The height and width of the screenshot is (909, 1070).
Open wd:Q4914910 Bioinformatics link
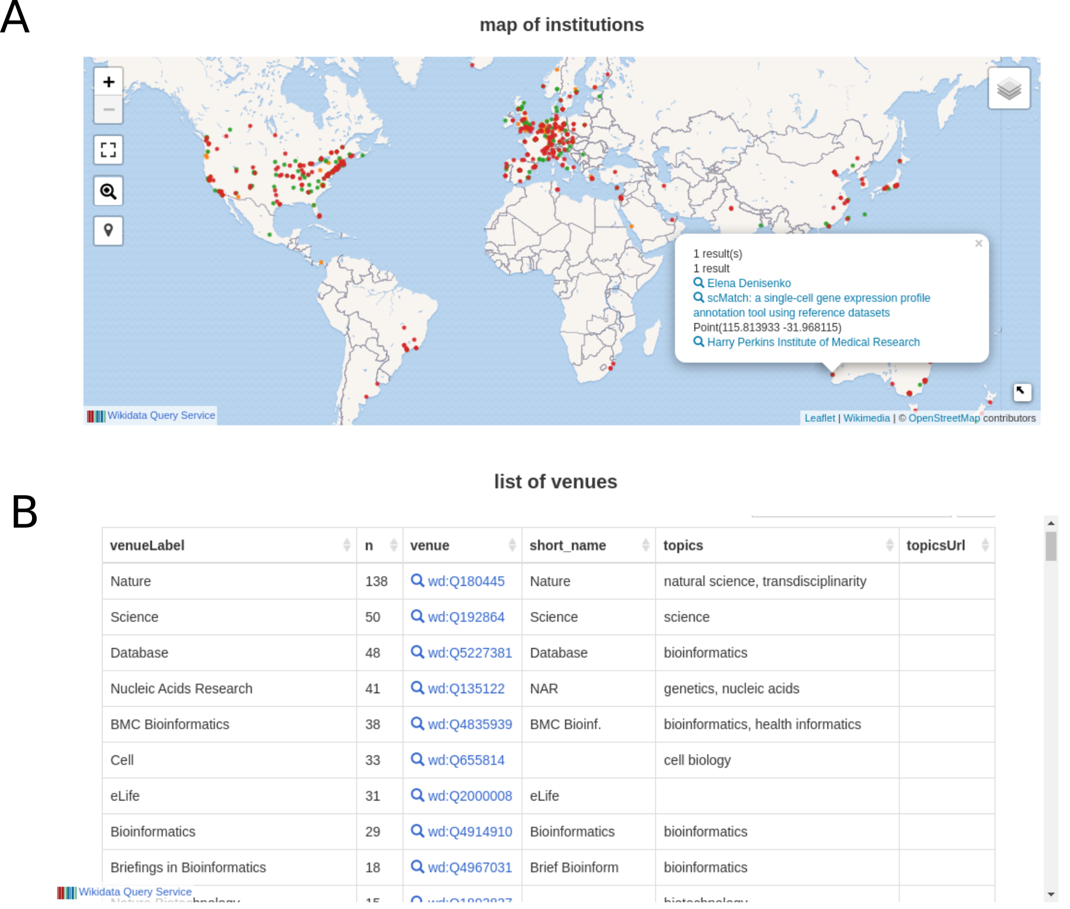point(470,831)
